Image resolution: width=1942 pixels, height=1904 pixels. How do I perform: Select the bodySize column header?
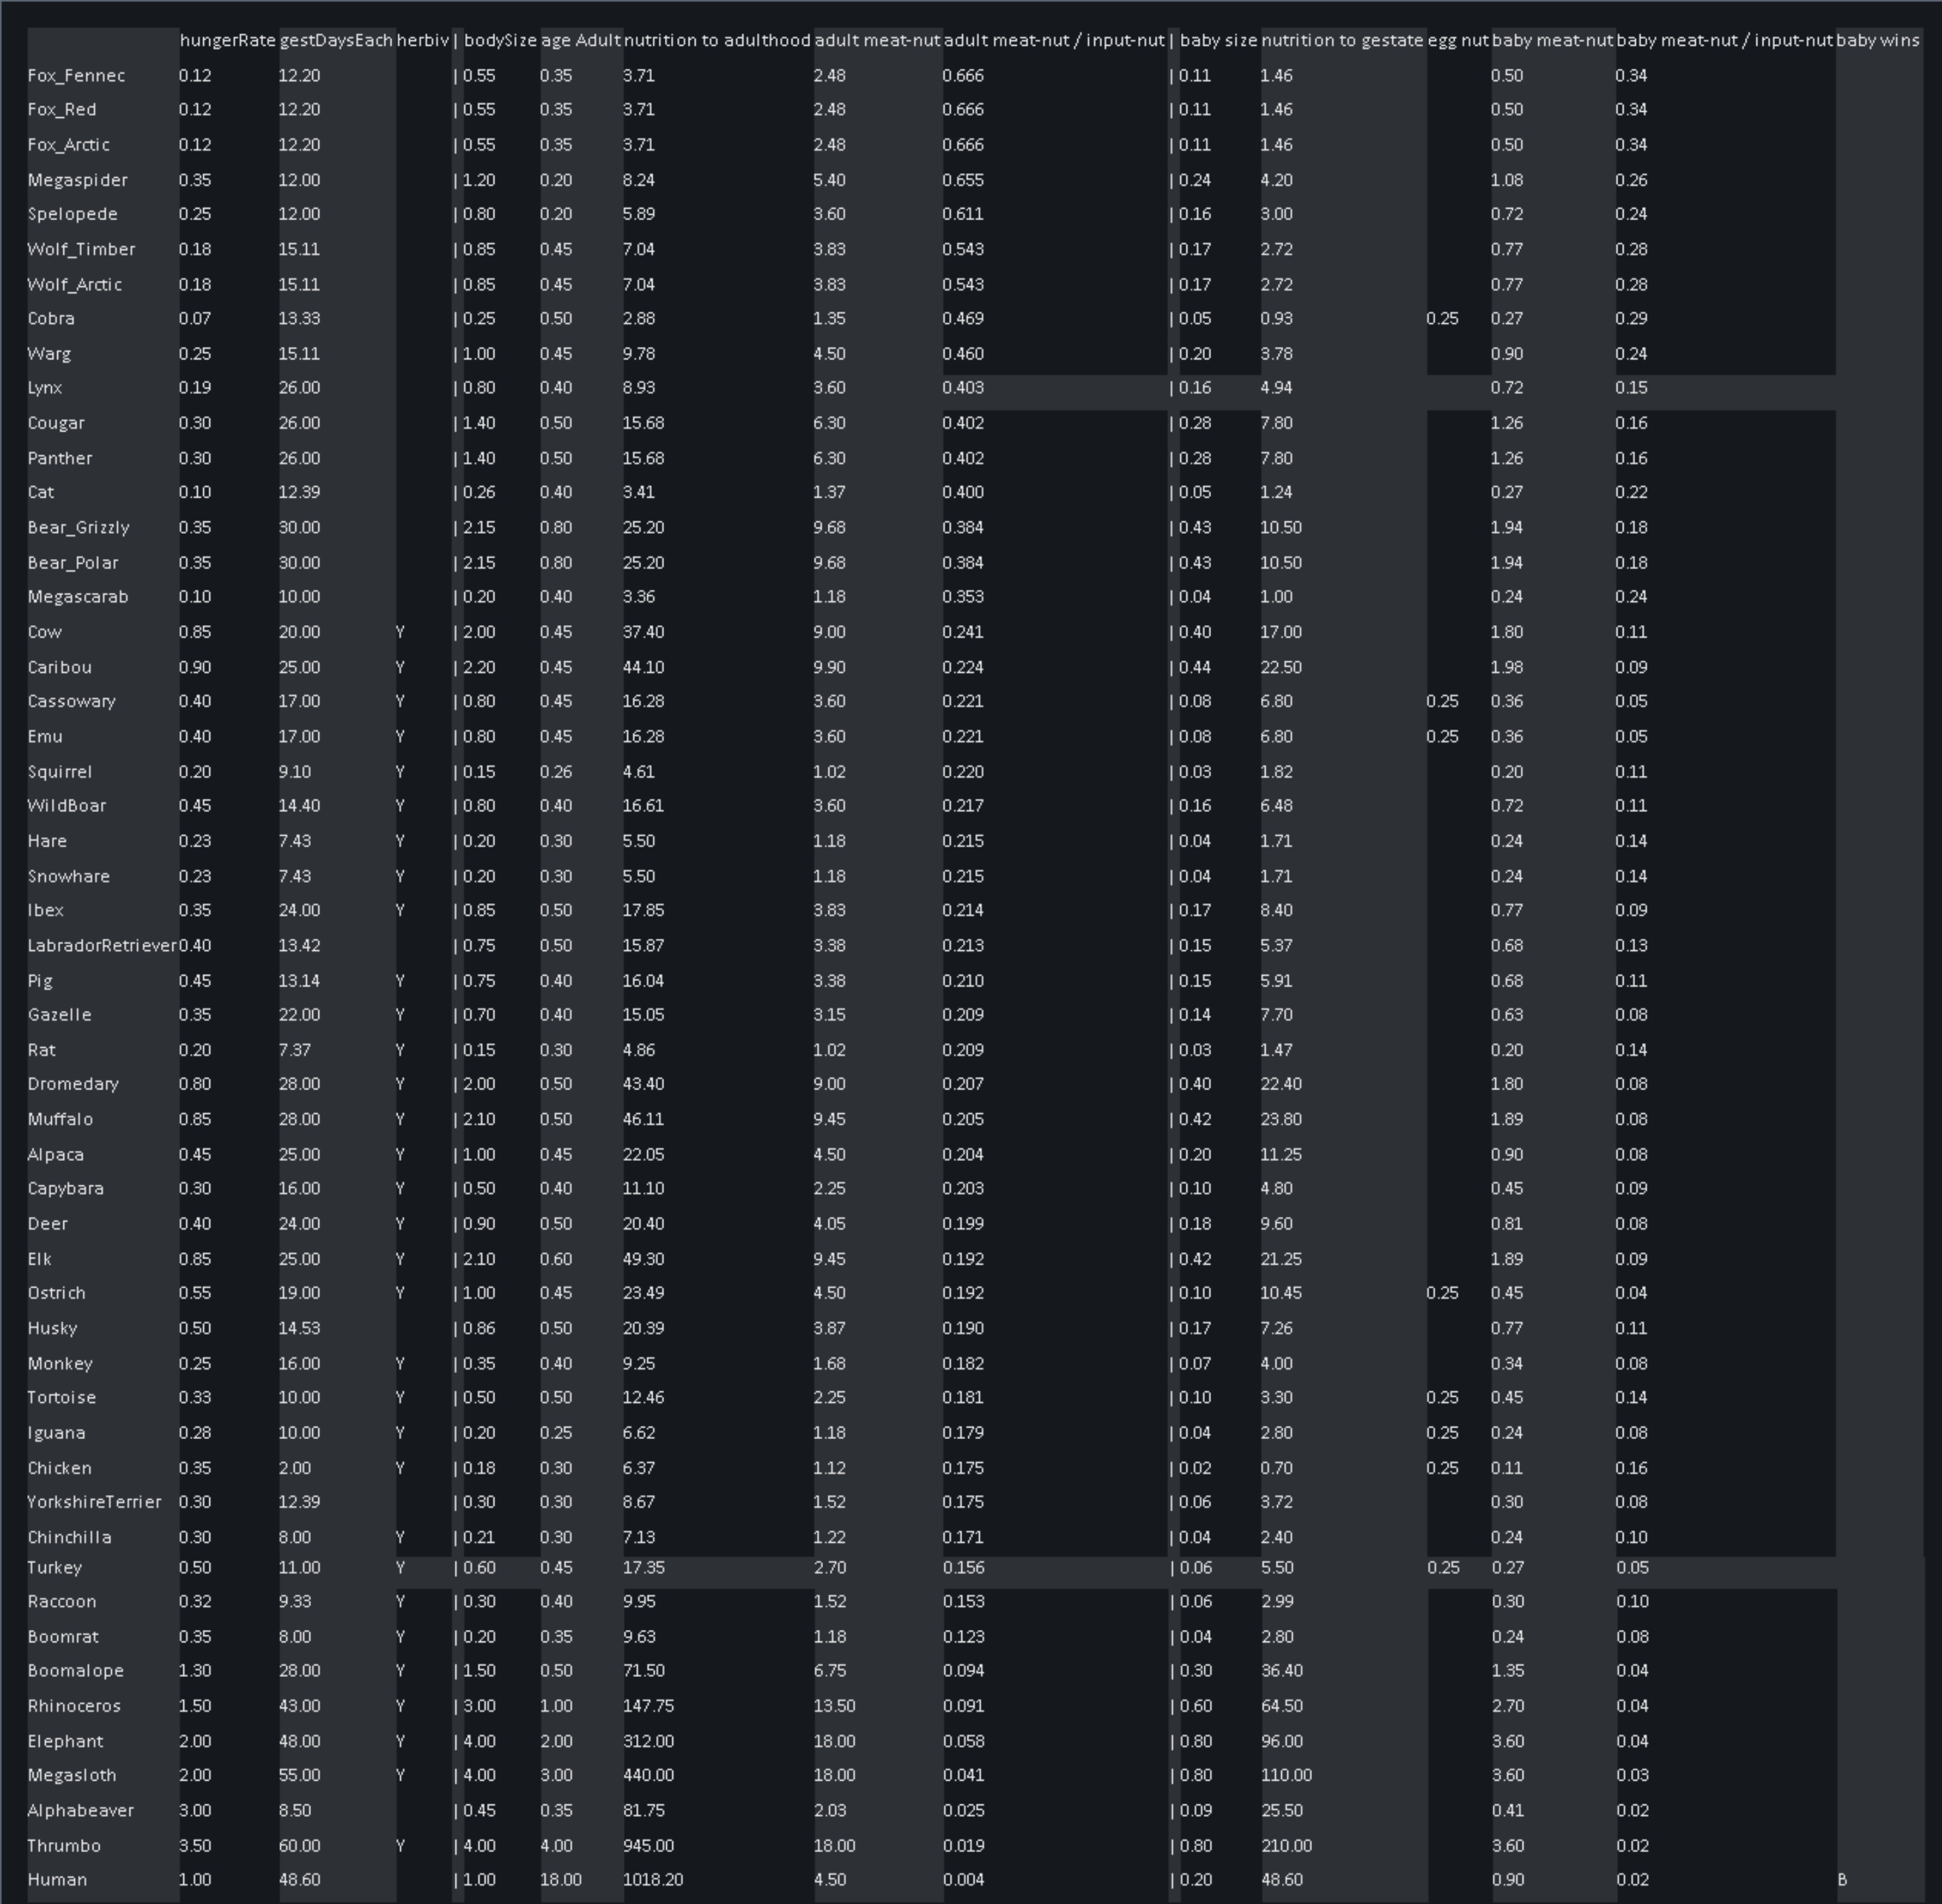(500, 40)
